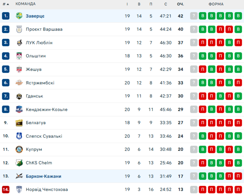Click the rank 14 red position badge

pyautogui.click(x=5, y=189)
